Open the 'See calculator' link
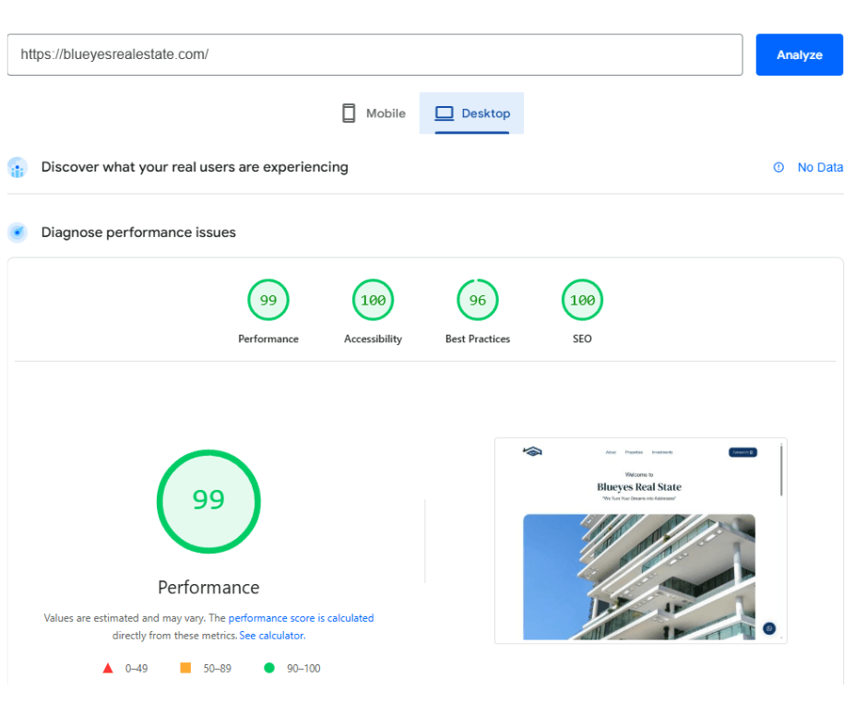This screenshot has width=867, height=727. click(x=271, y=636)
